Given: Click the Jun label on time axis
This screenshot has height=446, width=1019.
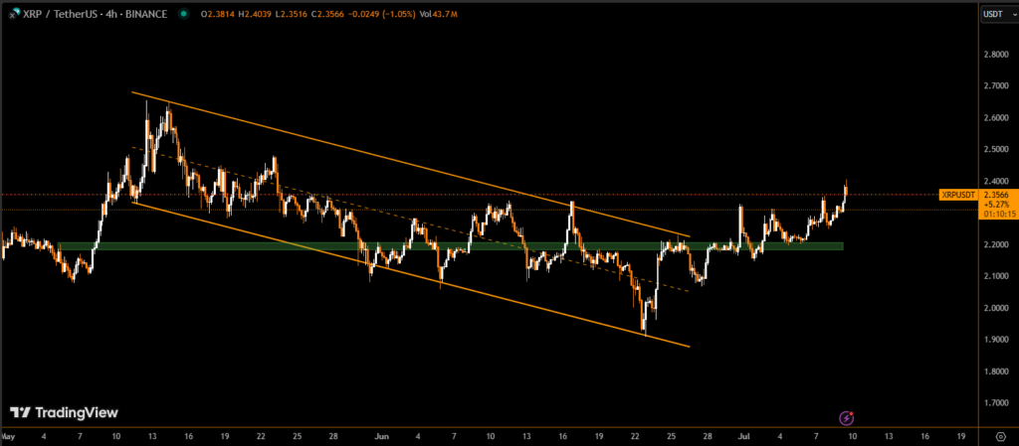Looking at the screenshot, I should pos(381,435).
